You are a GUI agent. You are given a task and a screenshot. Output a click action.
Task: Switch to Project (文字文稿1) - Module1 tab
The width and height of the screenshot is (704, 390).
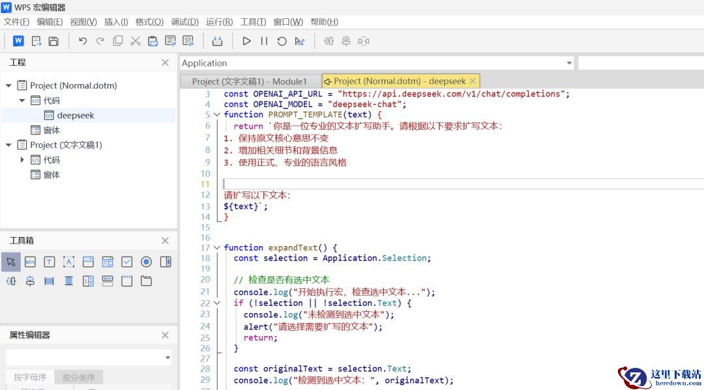(x=249, y=81)
